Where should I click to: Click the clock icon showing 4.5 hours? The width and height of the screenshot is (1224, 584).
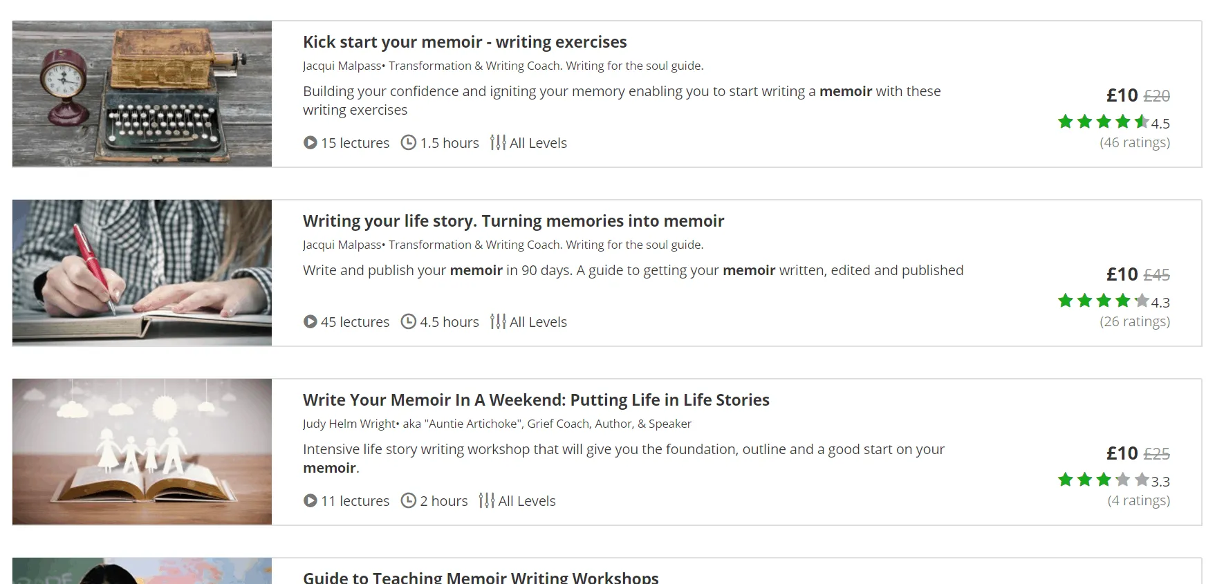click(408, 321)
